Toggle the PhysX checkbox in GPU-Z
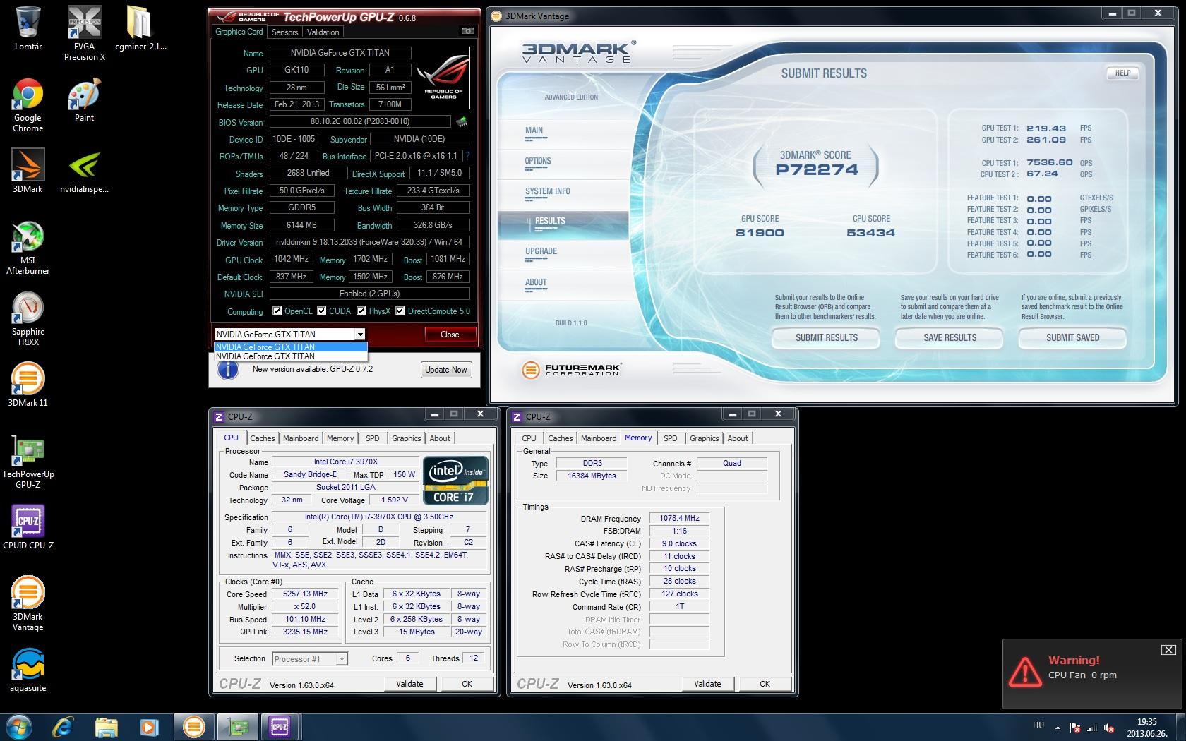This screenshot has width=1186, height=741. coord(361,311)
